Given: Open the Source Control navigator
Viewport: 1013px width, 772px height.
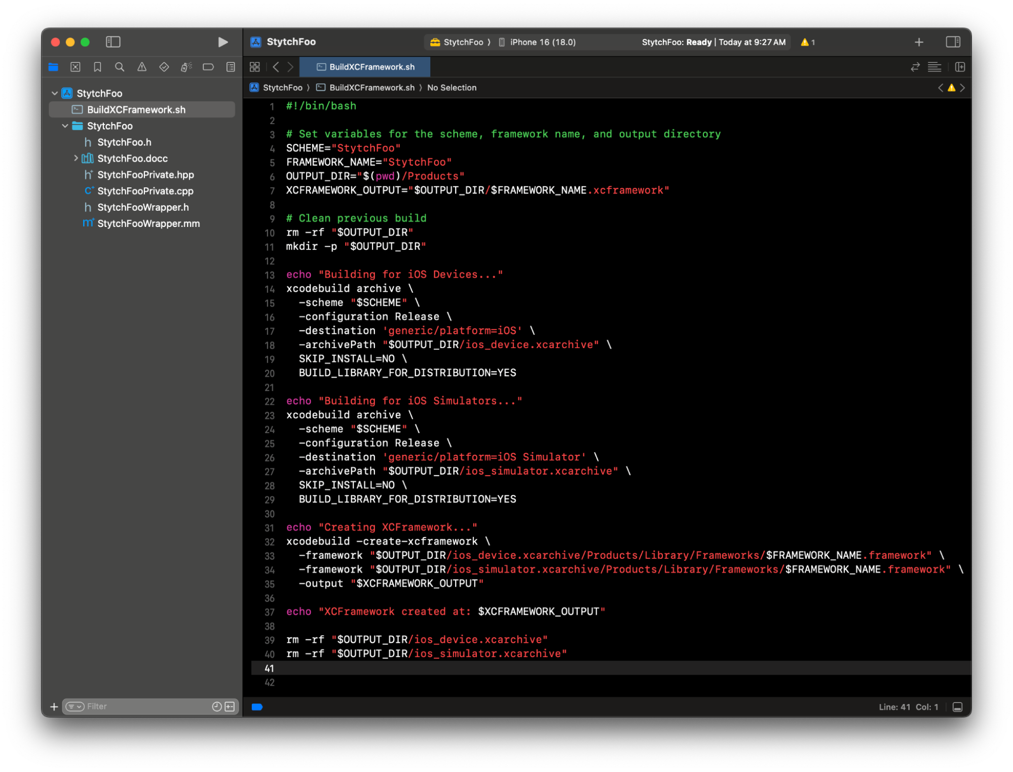Looking at the screenshot, I should coord(76,67).
